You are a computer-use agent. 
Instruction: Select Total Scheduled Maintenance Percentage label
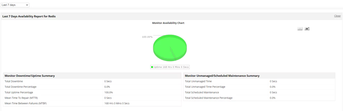pos(209,98)
